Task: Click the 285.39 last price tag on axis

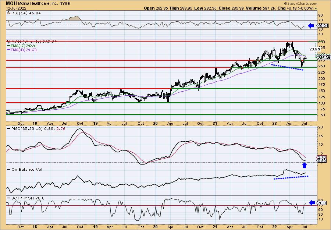Action: [x=324, y=58]
